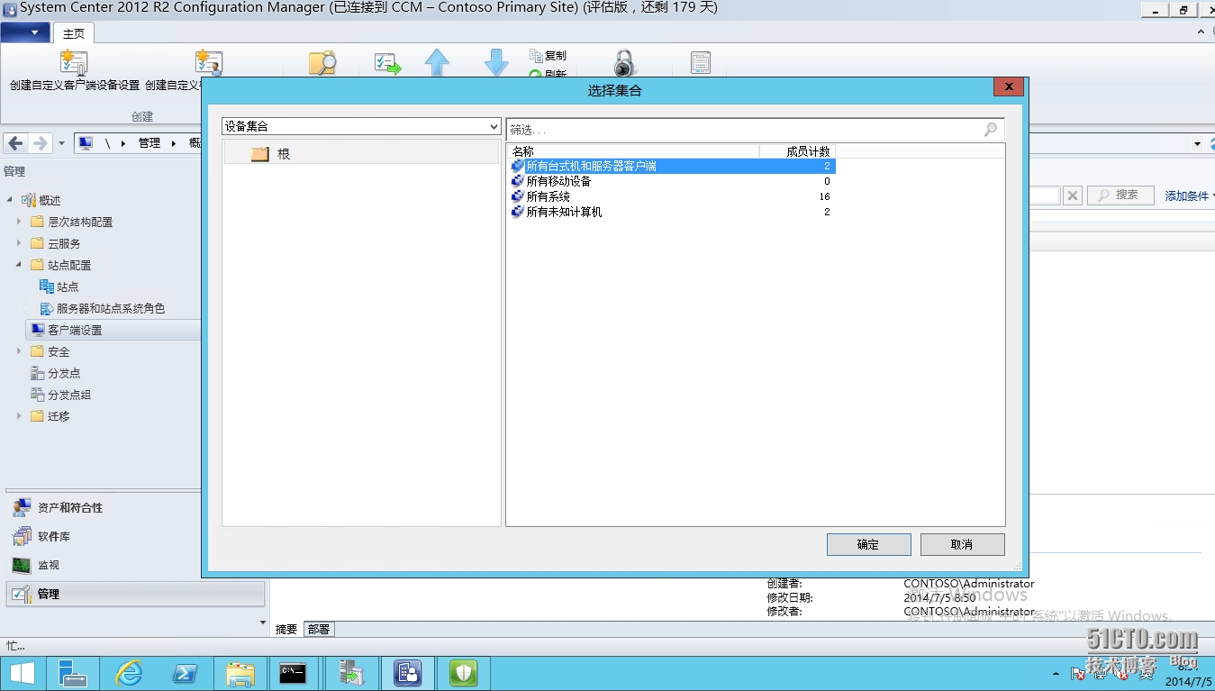Select 所有移动设备 collection
The height and width of the screenshot is (691, 1215).
(672, 181)
